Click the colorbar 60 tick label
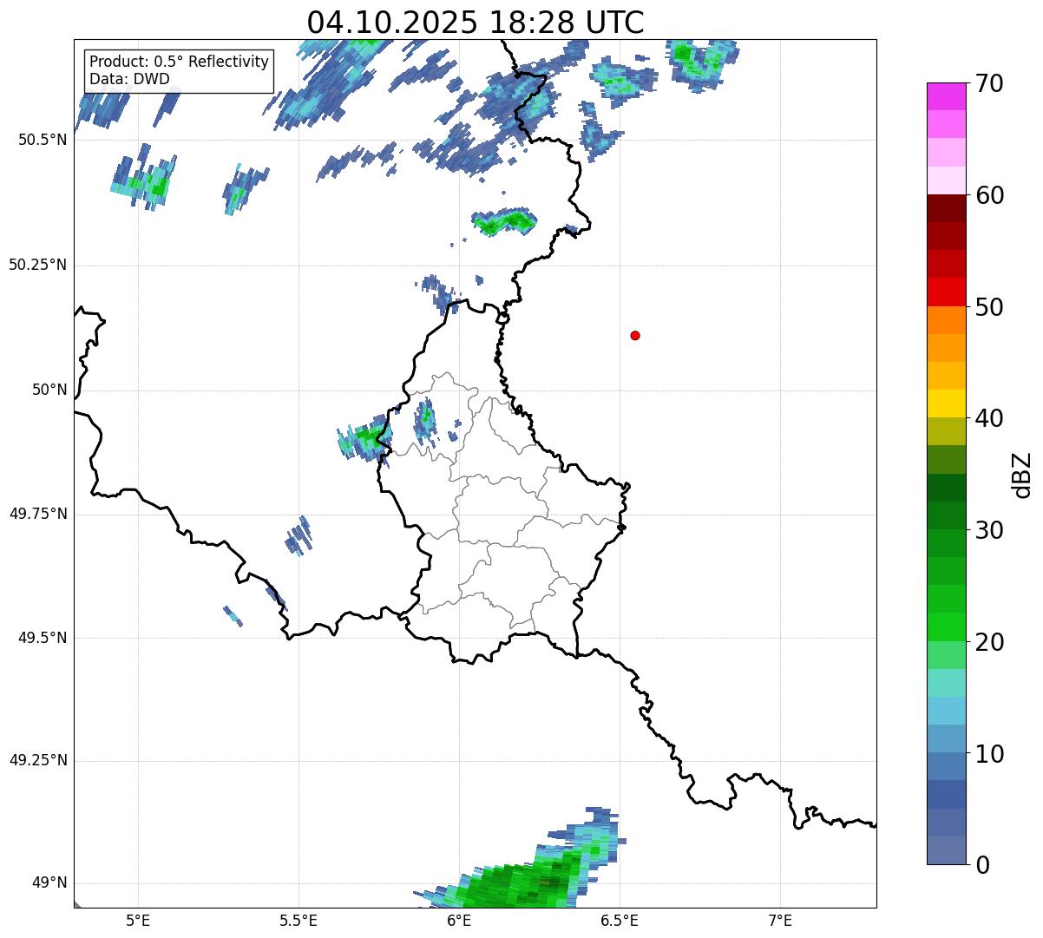The width and height of the screenshot is (1043, 938). (x=989, y=195)
